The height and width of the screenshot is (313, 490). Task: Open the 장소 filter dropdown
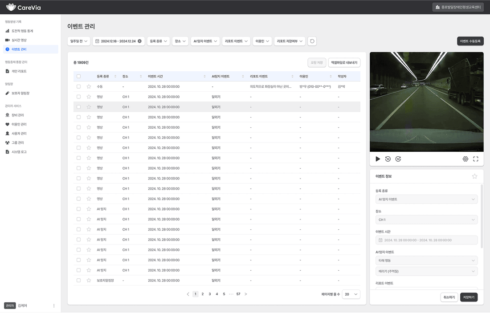click(180, 41)
